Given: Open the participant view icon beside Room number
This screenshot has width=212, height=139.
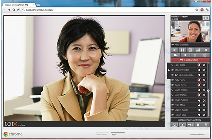Looking at the screenshot, I should point(206,18).
